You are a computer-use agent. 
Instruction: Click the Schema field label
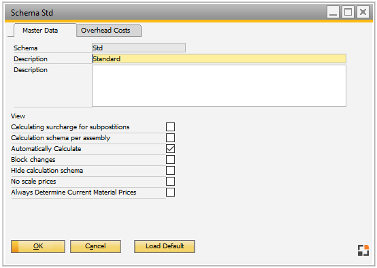(25, 48)
